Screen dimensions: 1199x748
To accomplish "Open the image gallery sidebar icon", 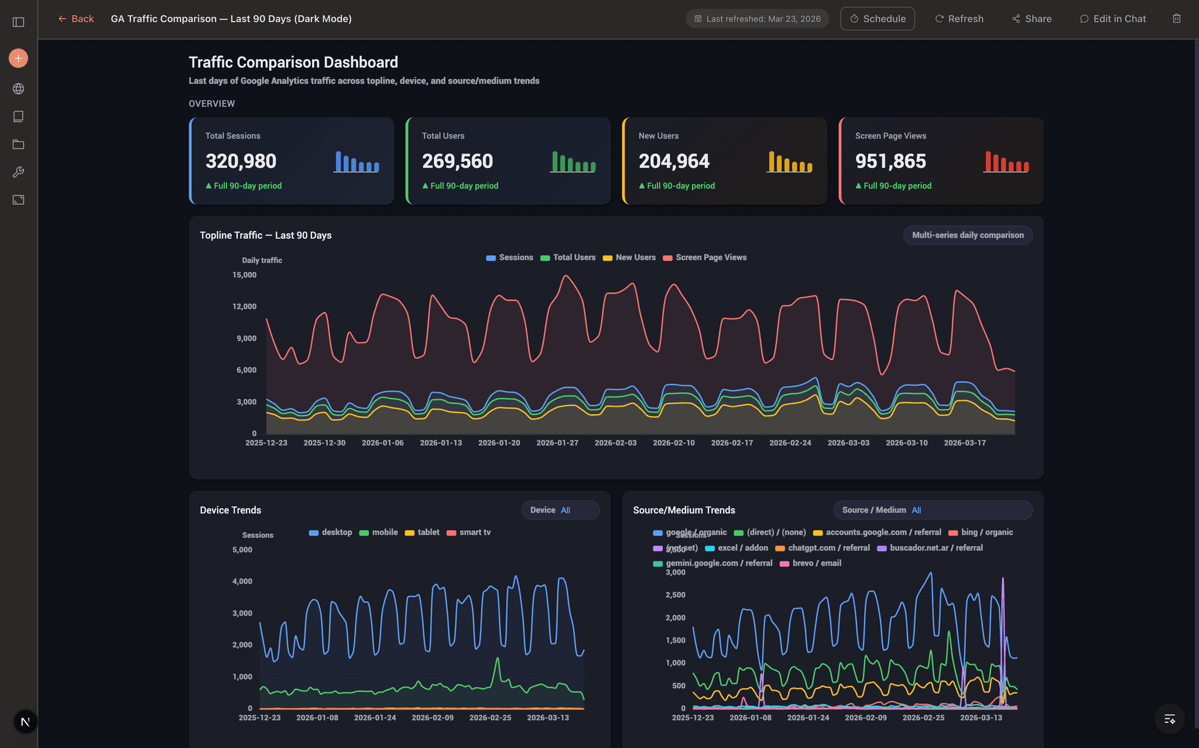I will (18, 200).
